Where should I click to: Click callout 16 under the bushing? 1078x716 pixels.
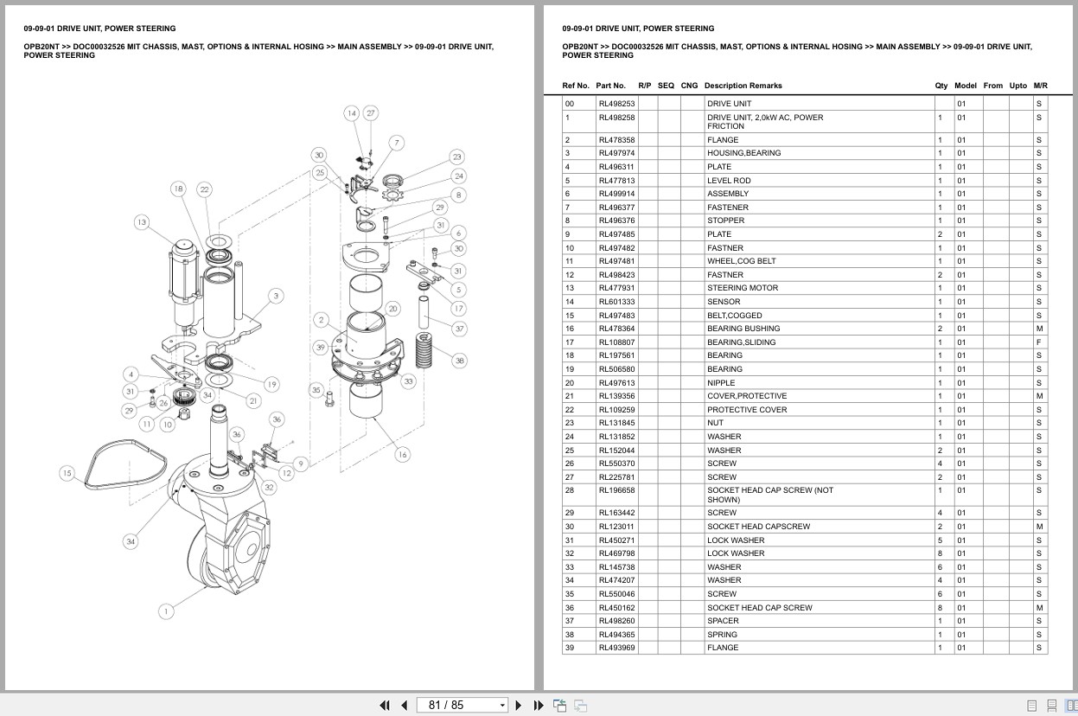pyautogui.click(x=402, y=454)
